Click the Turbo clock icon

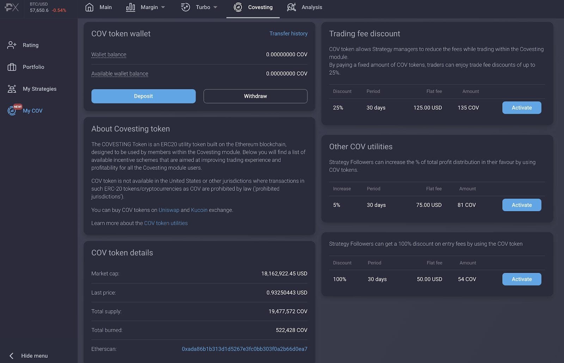(185, 7)
